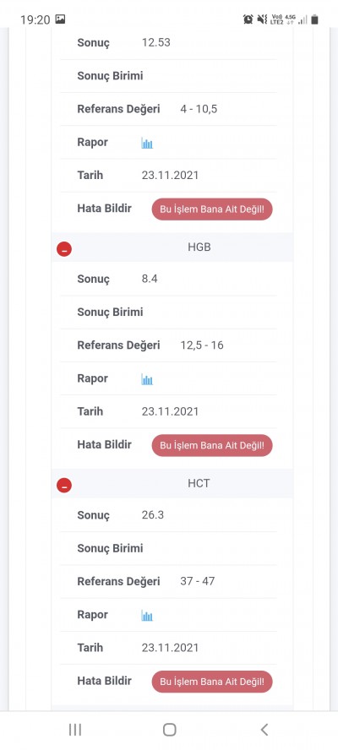Tap the muted sound status icon
This screenshot has height=750, width=338.
tap(262, 19)
